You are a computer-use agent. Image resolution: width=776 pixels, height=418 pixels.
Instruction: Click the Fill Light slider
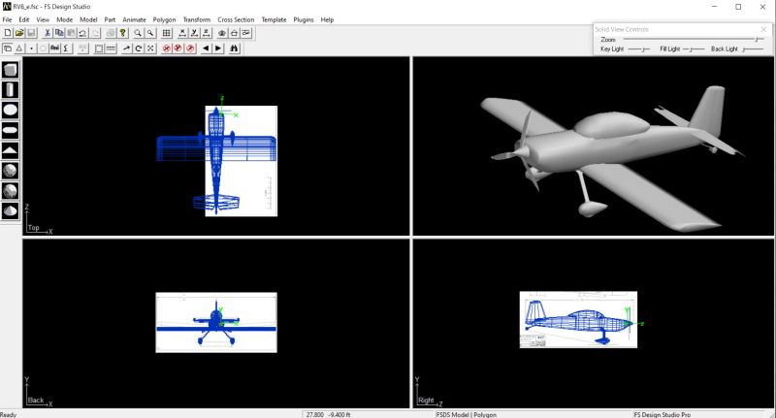click(694, 48)
